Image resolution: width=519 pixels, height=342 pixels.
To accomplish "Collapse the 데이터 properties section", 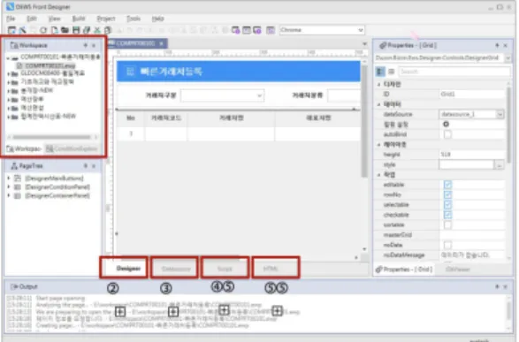I will (379, 104).
